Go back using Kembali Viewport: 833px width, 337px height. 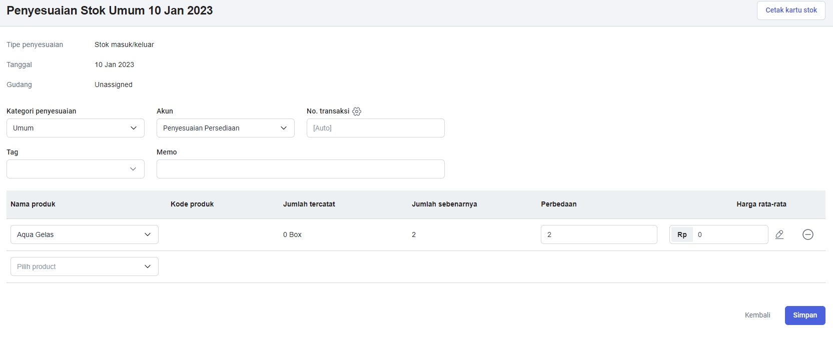tap(757, 315)
